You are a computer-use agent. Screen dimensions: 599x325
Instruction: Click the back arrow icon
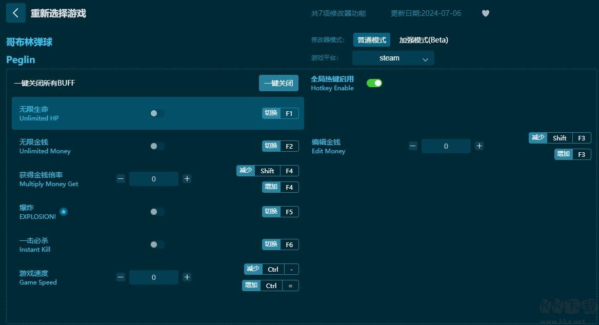(x=16, y=13)
